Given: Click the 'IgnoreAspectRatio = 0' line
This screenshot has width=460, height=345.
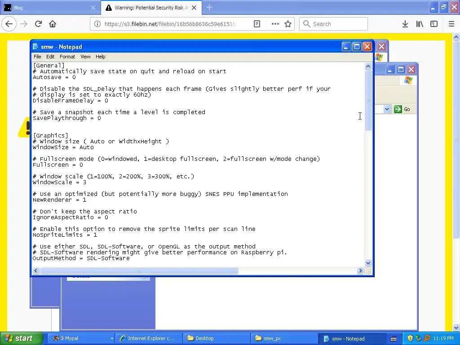Looking at the screenshot, I should 71,217.
